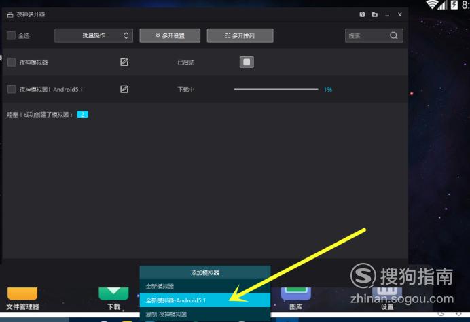Click the 1% progress value

pos(328,90)
